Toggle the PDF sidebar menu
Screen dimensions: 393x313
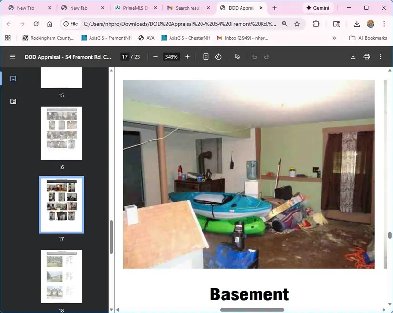(x=12, y=57)
